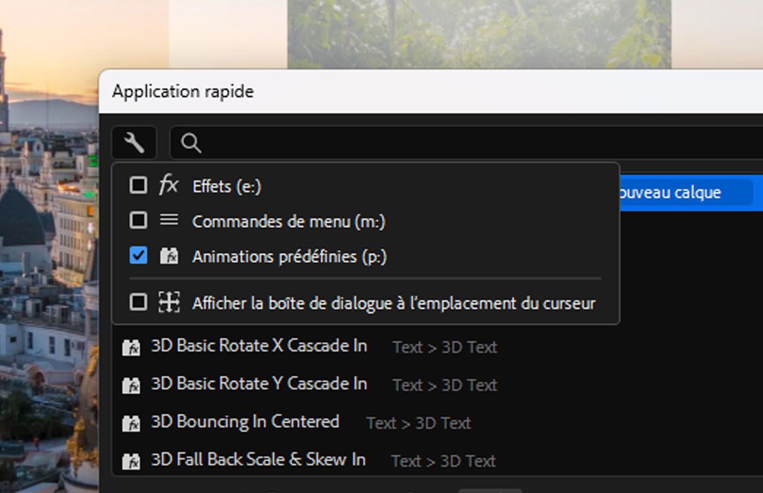The width and height of the screenshot is (763, 493).
Task: Open the wrench settings menu
Action: (x=134, y=143)
